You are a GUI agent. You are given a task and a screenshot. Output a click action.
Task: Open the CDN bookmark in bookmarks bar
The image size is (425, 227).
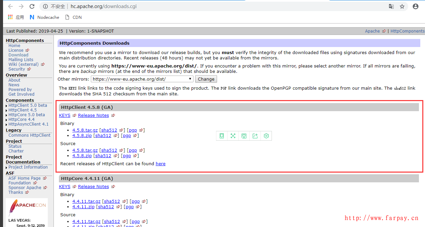pos(73,17)
